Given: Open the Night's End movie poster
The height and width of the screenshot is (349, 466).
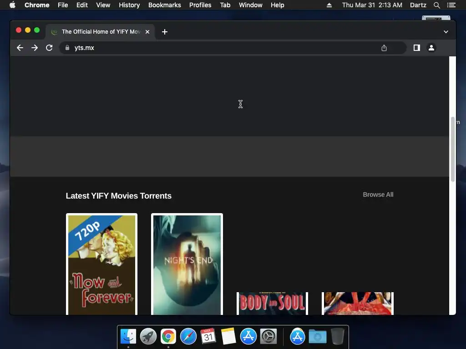Looking at the screenshot, I should coord(187,264).
